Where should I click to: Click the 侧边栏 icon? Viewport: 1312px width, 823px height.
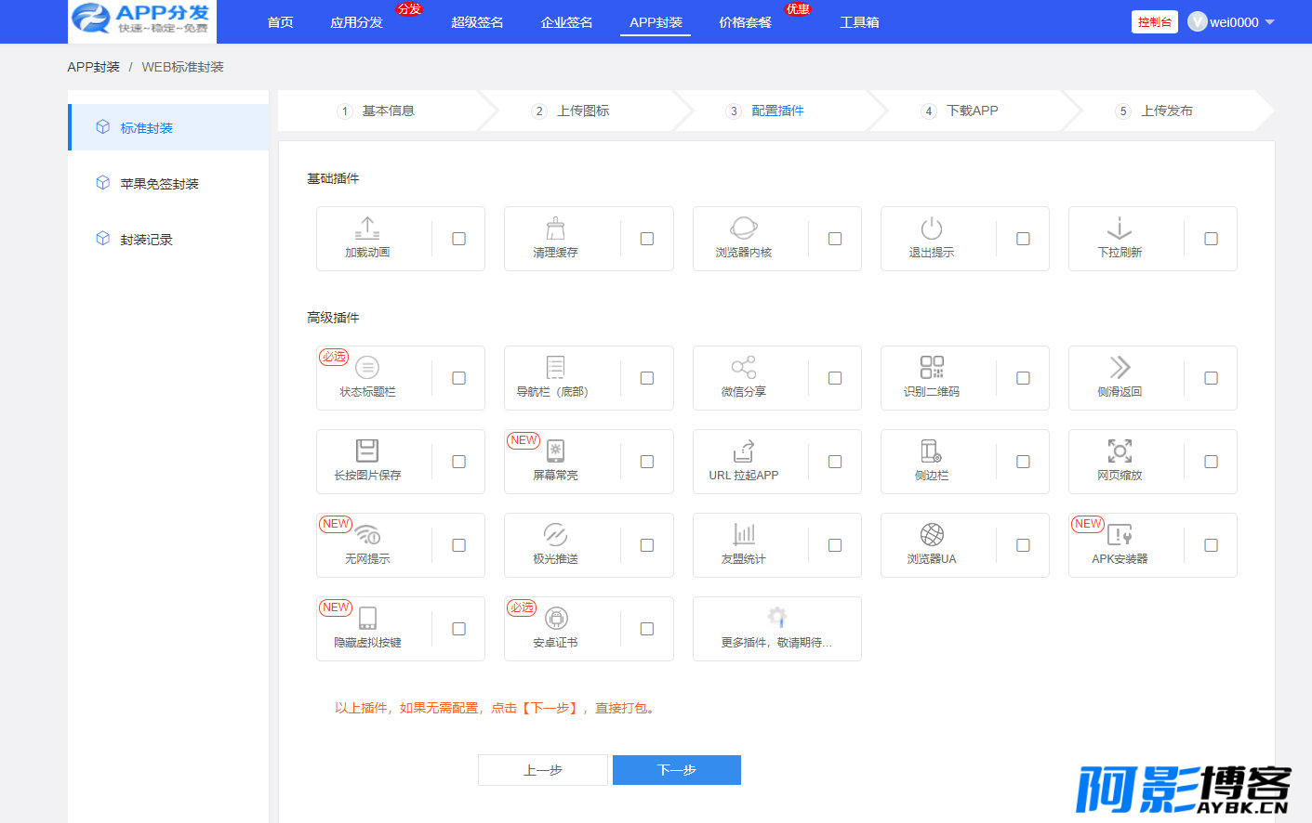tap(932, 451)
